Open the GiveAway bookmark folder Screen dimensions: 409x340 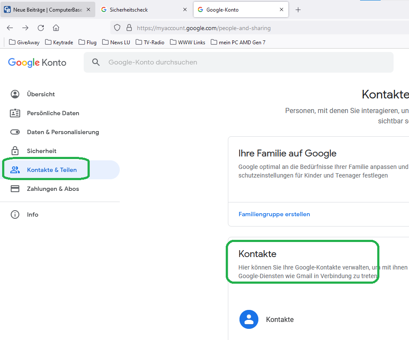pos(24,42)
